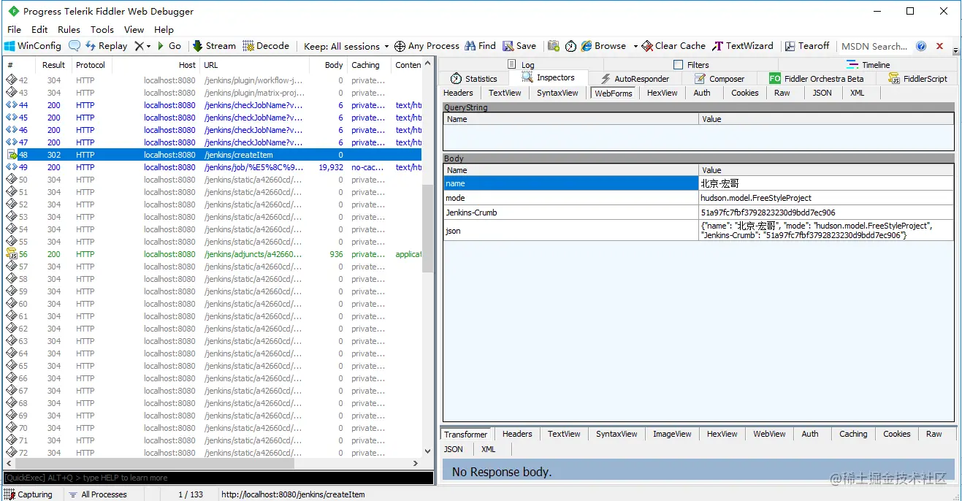Click the blue help question mark icon
This screenshot has height=501, width=962.
[x=921, y=46]
